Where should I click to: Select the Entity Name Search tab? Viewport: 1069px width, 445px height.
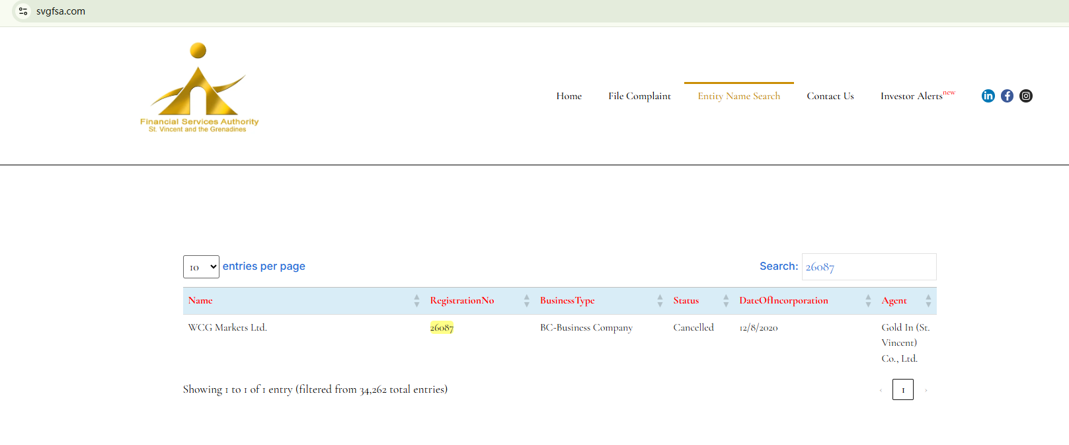tap(738, 96)
